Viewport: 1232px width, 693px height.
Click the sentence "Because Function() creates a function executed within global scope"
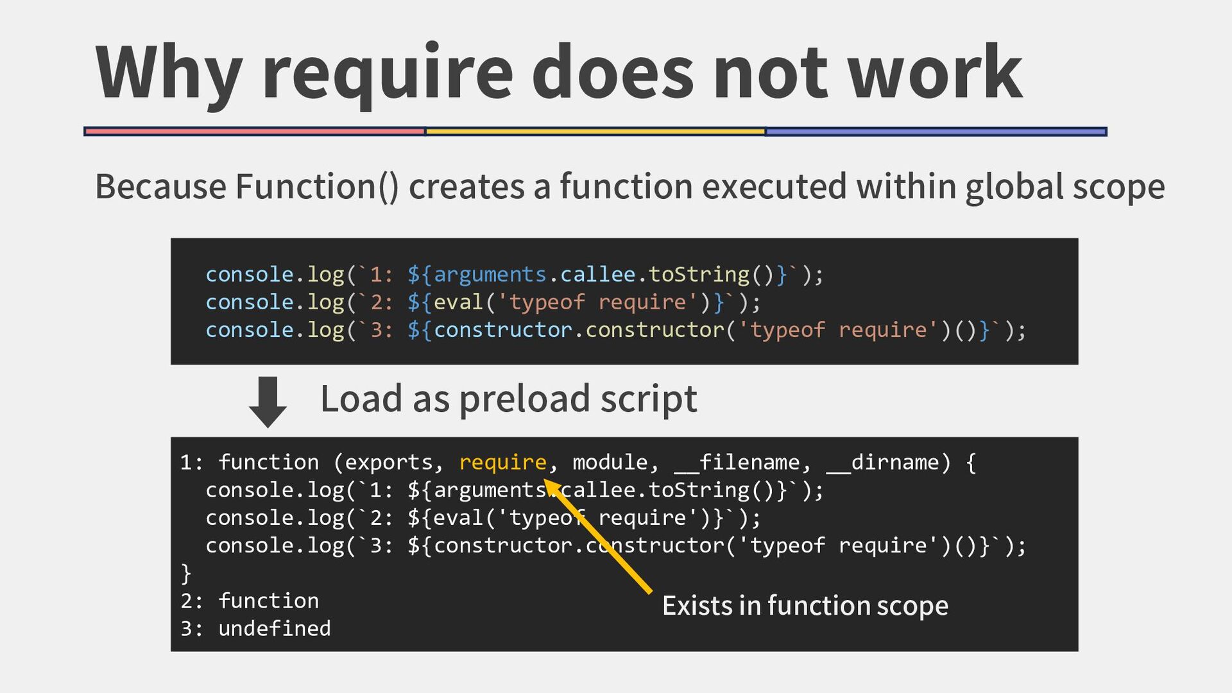click(x=629, y=187)
